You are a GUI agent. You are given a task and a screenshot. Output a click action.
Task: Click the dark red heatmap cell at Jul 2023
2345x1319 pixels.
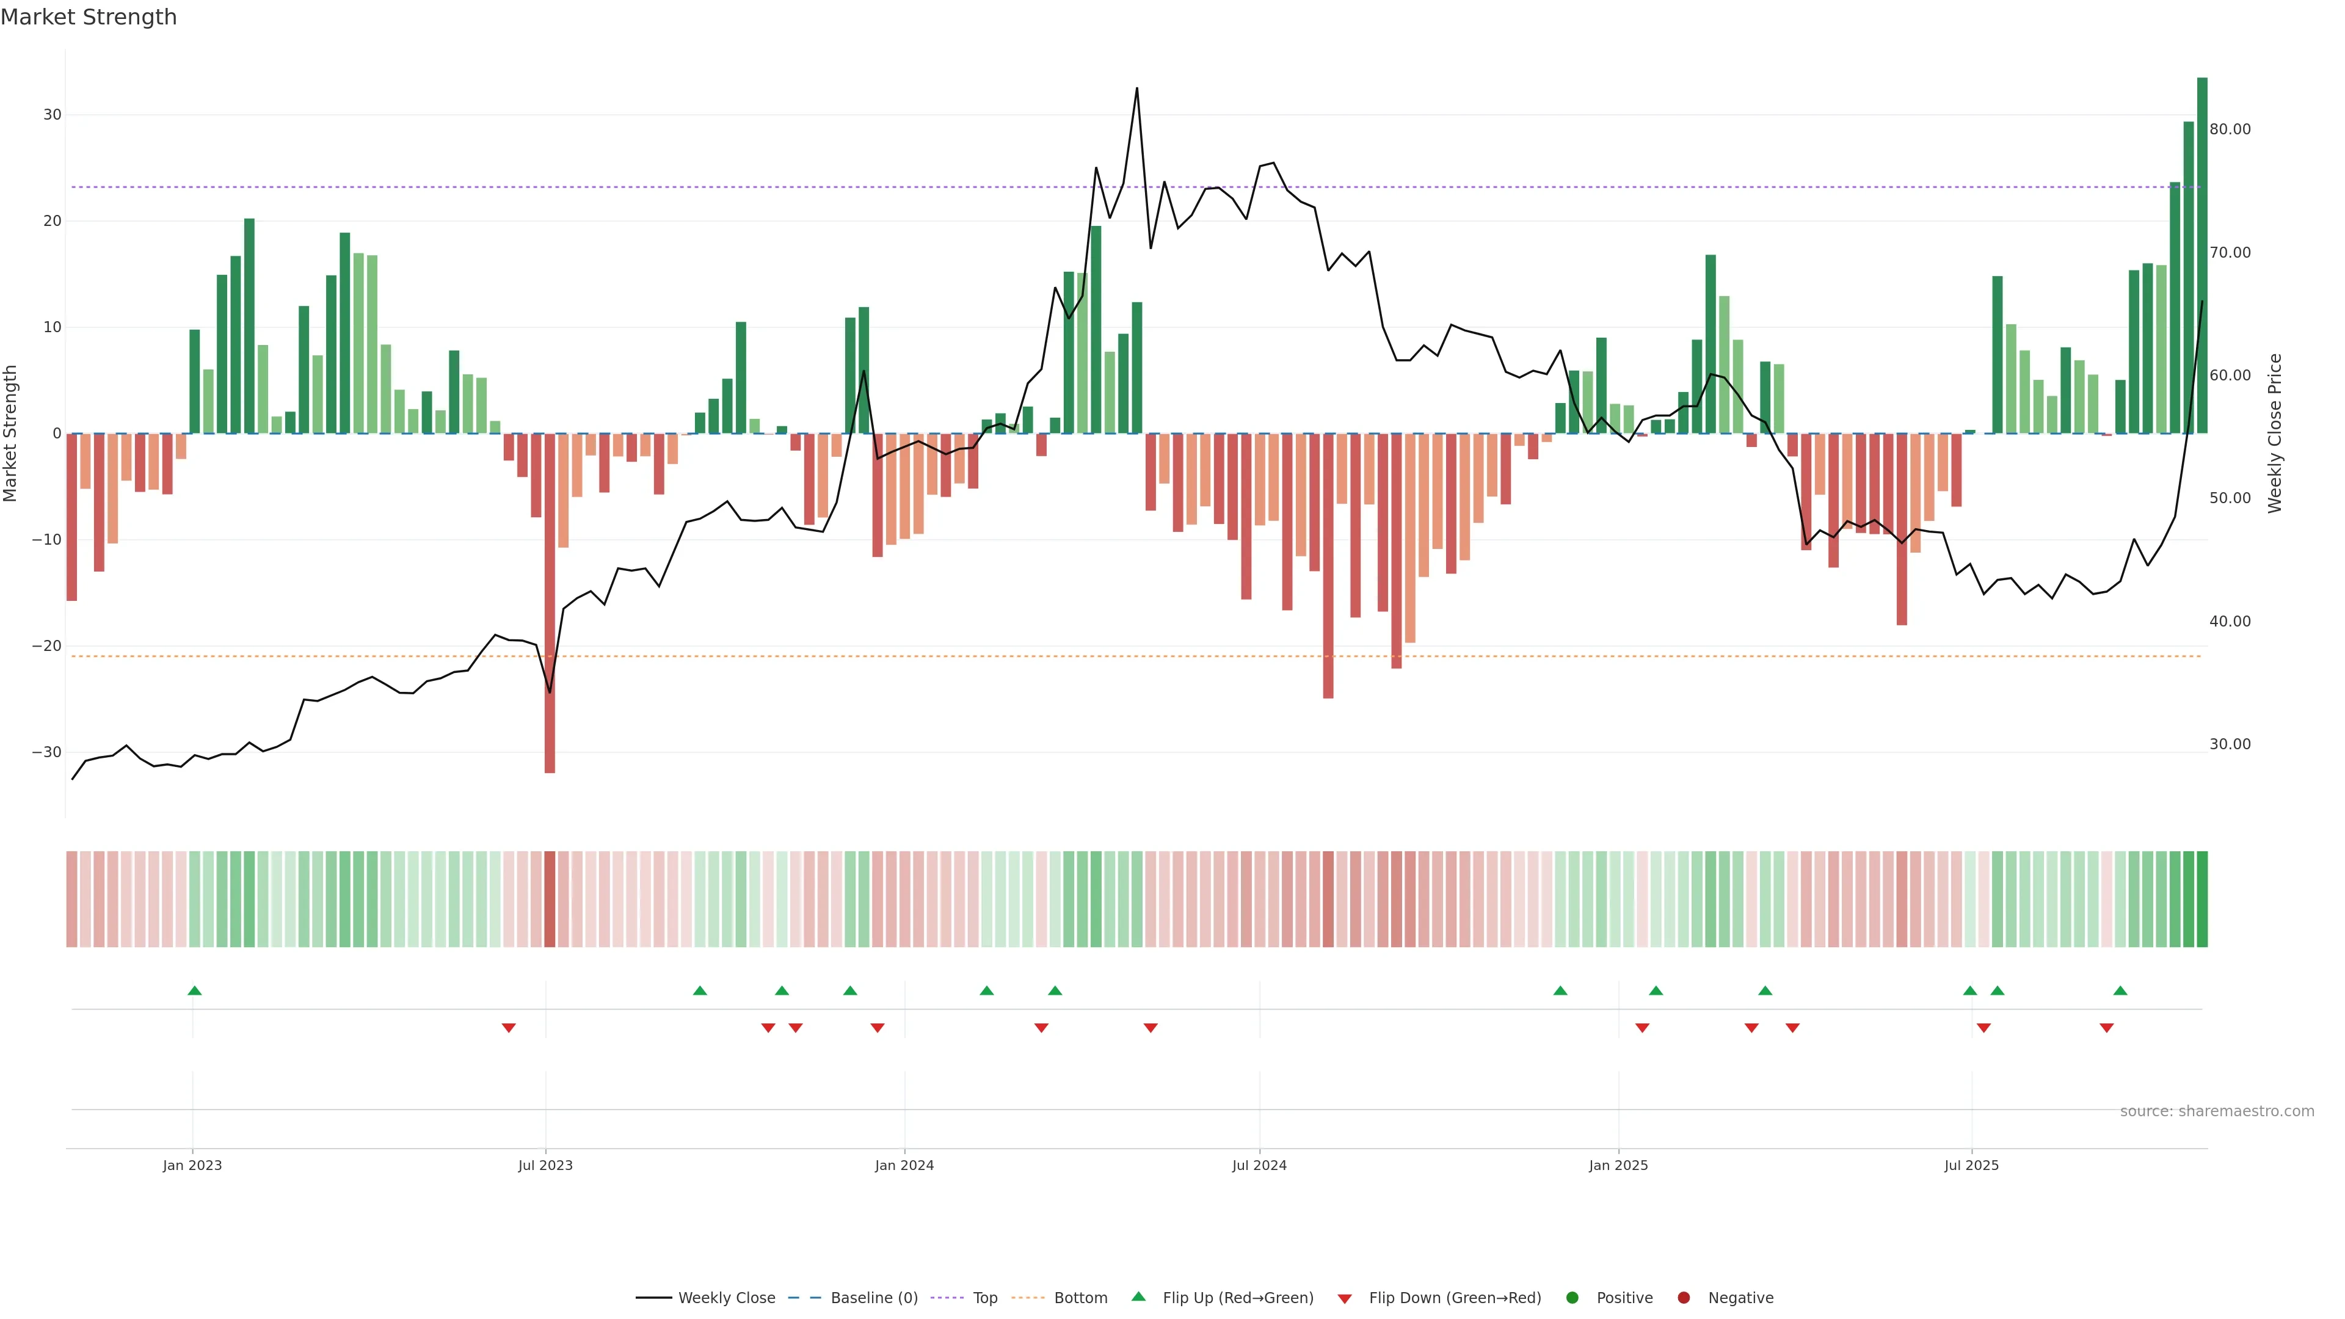point(550,899)
